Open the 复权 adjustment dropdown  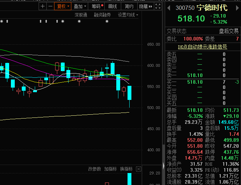(x=63, y=6)
